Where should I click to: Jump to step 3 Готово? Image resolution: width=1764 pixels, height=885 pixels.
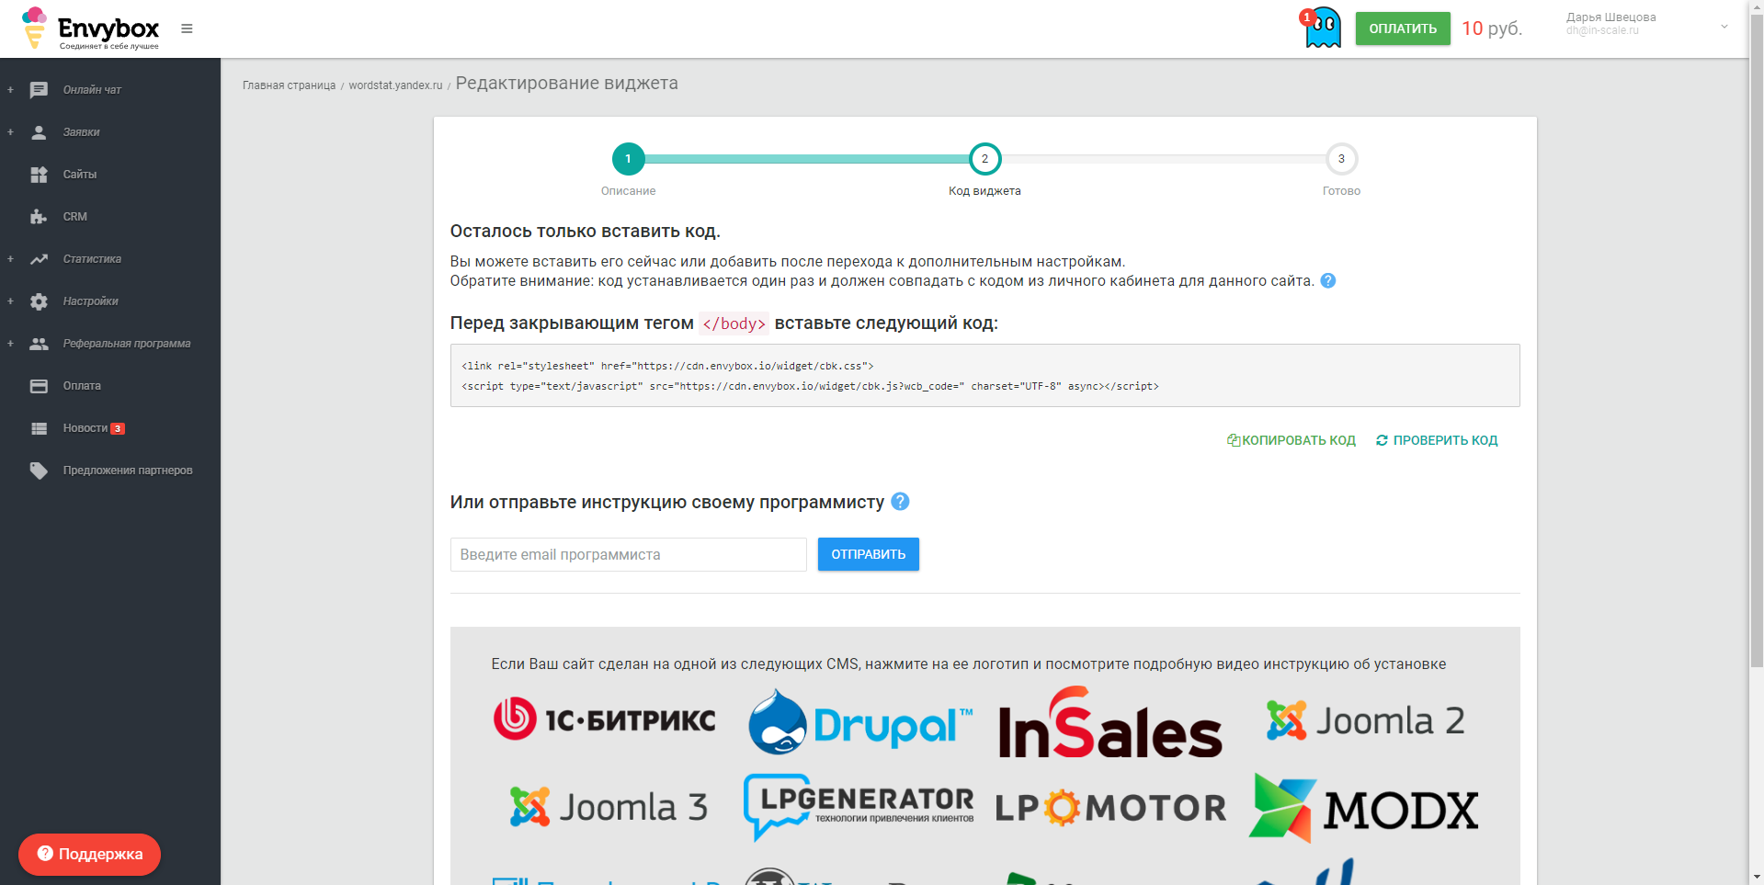pyautogui.click(x=1341, y=159)
